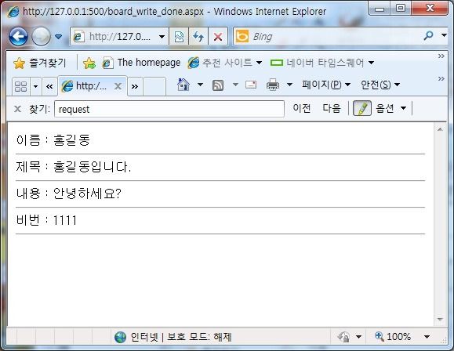Expand the address bar history dropdown
454x351 pixels.
(x=162, y=37)
